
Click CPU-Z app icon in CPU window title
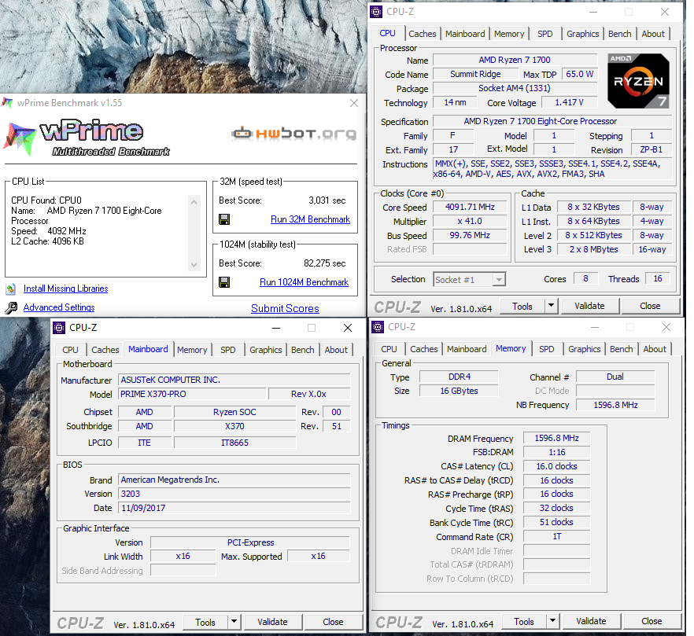(376, 12)
